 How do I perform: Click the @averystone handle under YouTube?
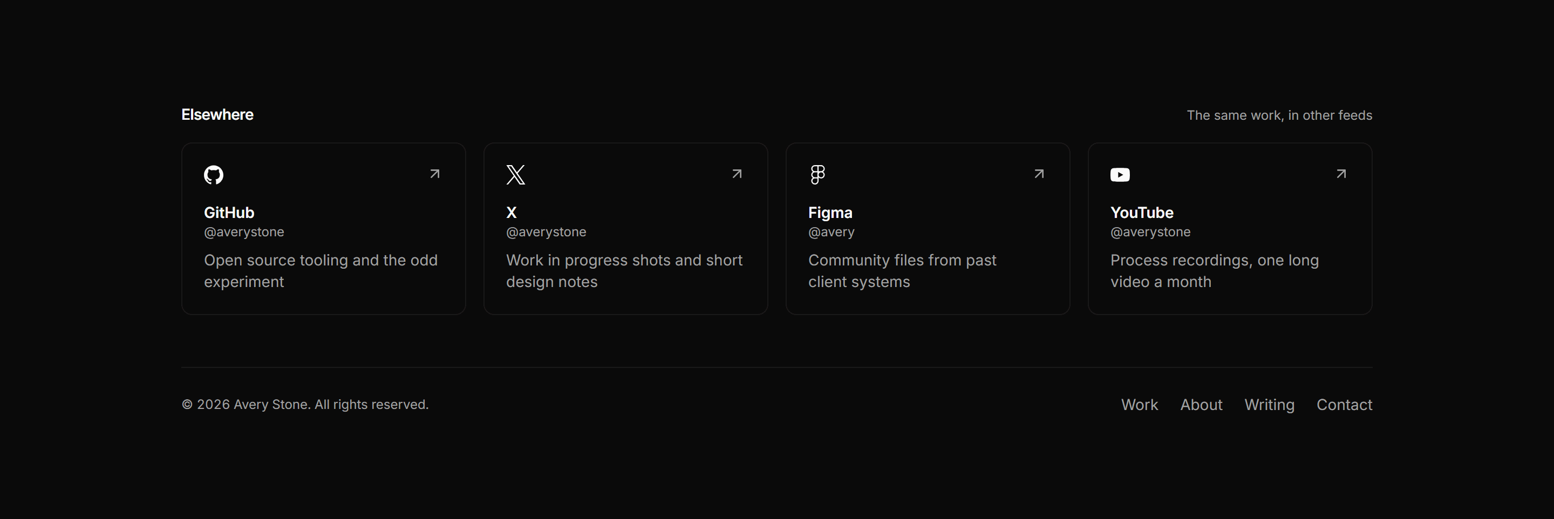click(x=1151, y=232)
